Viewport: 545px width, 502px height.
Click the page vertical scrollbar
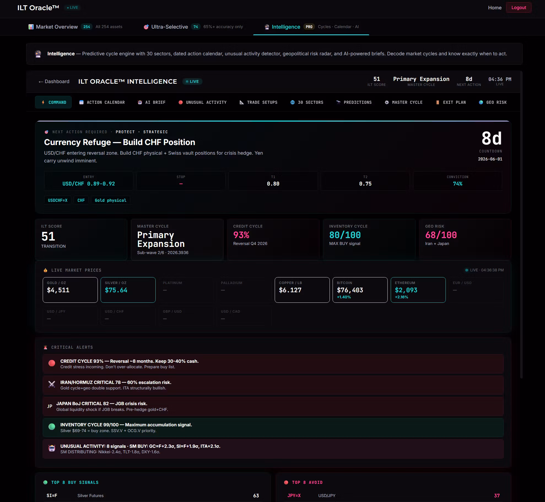(521, 224)
